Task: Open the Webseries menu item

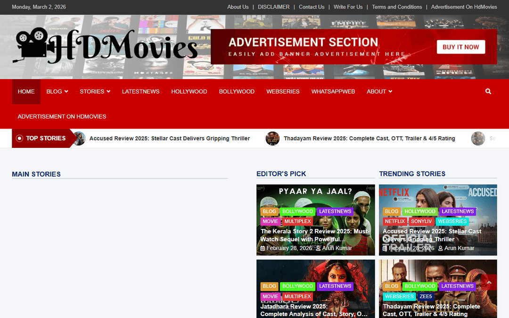Action: point(283,91)
